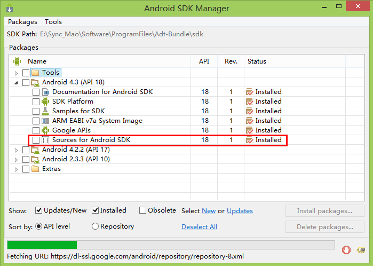Select the SDK Platform android icon
Viewport: 373px width, 266px height.
tap(45, 101)
